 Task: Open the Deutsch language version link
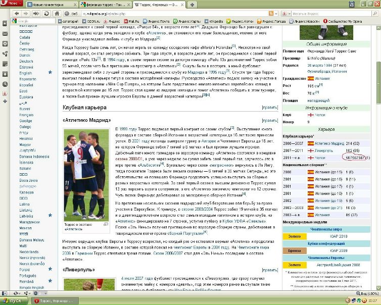coord(26,61)
